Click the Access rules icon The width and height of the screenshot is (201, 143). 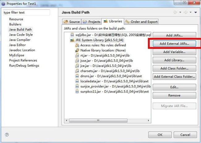click(x=77, y=45)
